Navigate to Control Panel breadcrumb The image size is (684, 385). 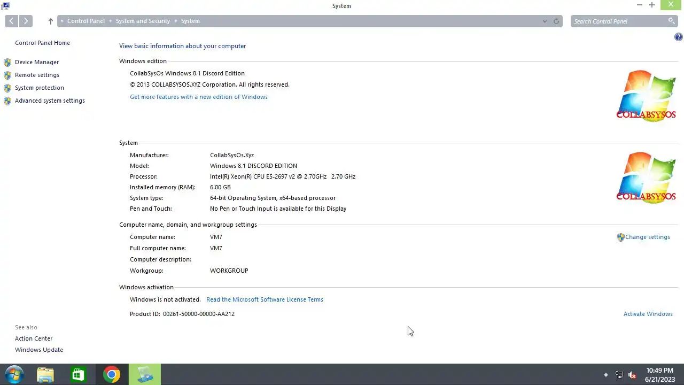pyautogui.click(x=86, y=21)
